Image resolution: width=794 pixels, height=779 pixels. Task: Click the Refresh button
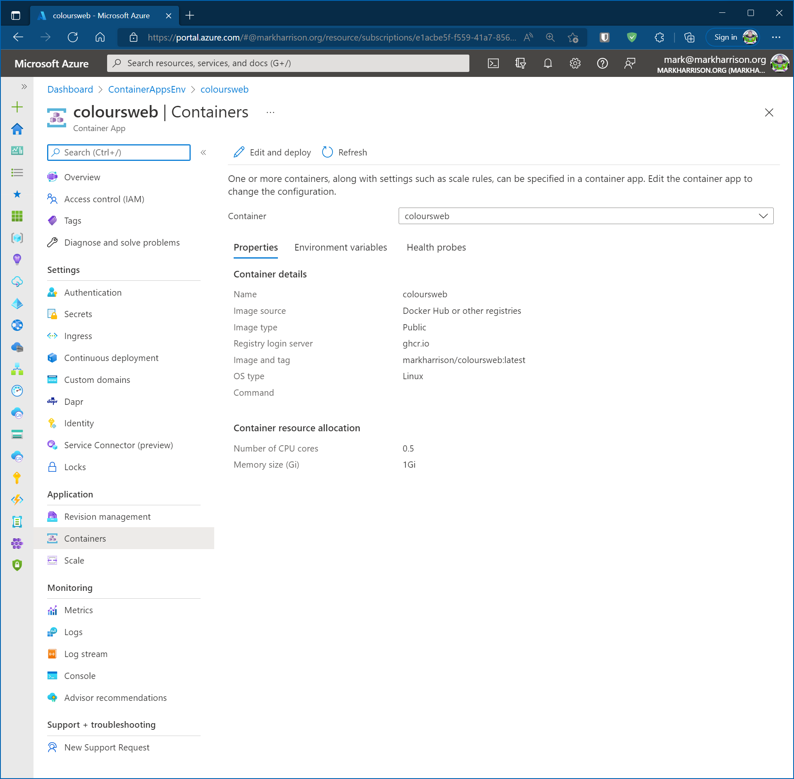coord(344,152)
